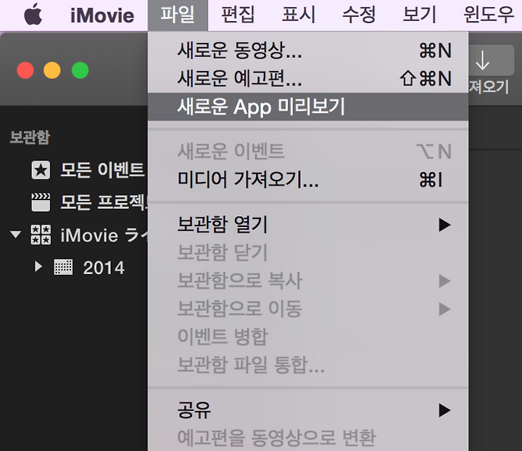Open the 윈도우 menu
Viewport: 522px width, 451px height.
point(489,15)
